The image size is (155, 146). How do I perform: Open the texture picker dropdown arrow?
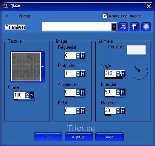(43, 67)
